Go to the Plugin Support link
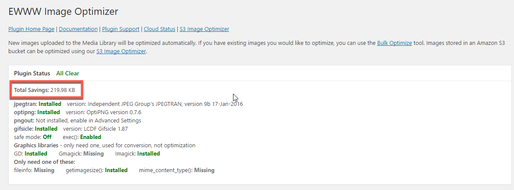 [x=121, y=29]
